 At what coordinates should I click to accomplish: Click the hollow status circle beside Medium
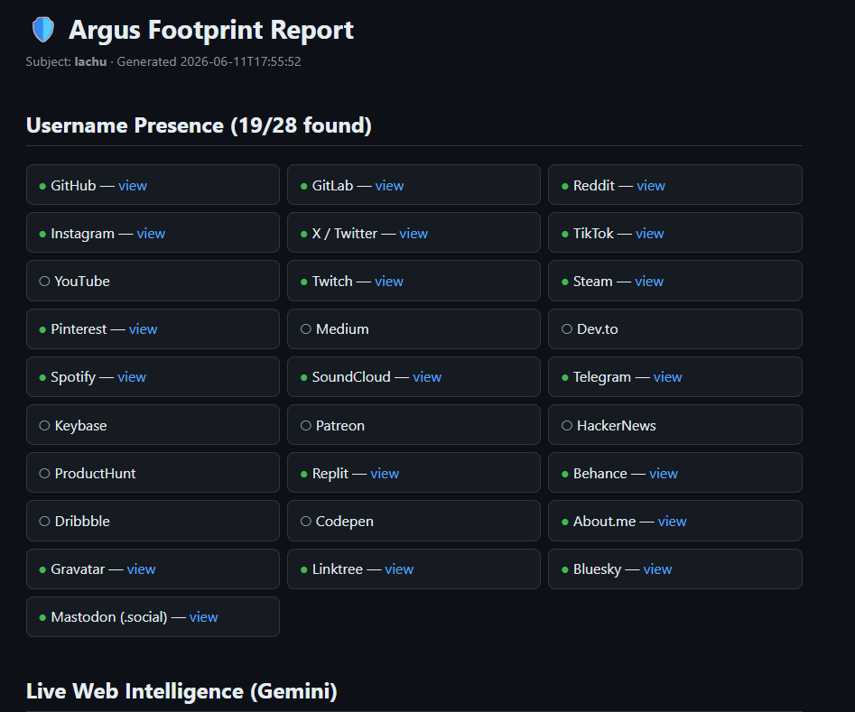306,329
